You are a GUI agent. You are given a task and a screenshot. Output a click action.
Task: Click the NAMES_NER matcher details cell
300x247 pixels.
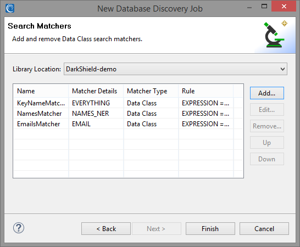click(96, 114)
